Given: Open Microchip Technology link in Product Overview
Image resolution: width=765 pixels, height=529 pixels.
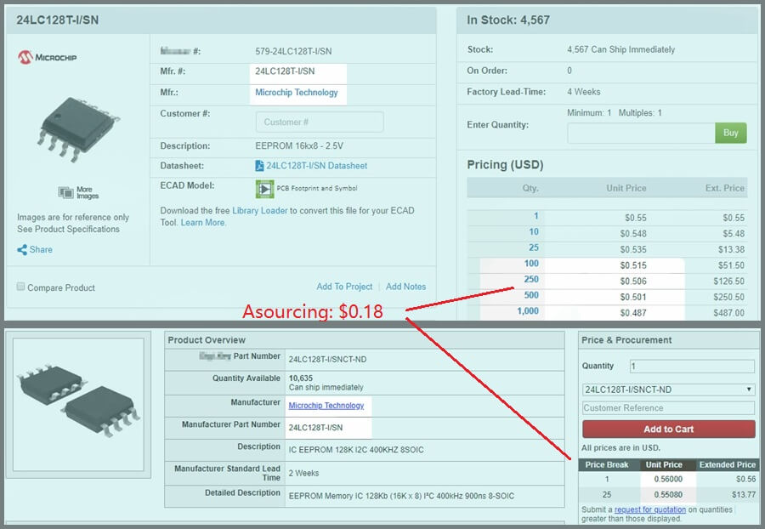Looking at the screenshot, I should point(326,406).
